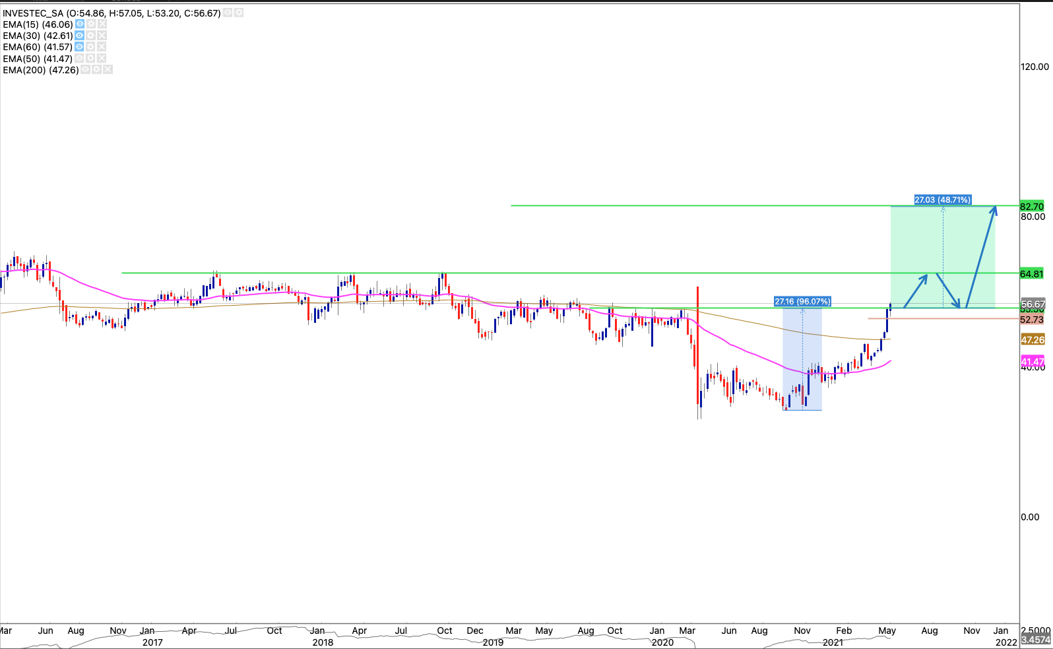Click the pink 41.47 EMA price tag
This screenshot has height=649, width=1053.
pyautogui.click(x=1033, y=362)
